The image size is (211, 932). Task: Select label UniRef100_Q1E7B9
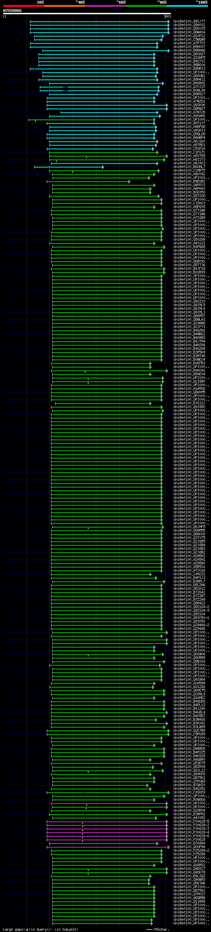(189, 730)
